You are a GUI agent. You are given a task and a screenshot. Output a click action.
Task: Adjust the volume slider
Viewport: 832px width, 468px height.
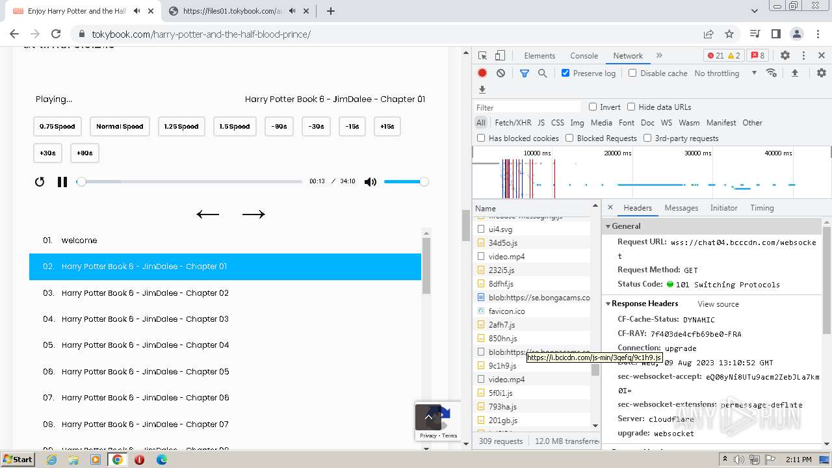(405, 182)
